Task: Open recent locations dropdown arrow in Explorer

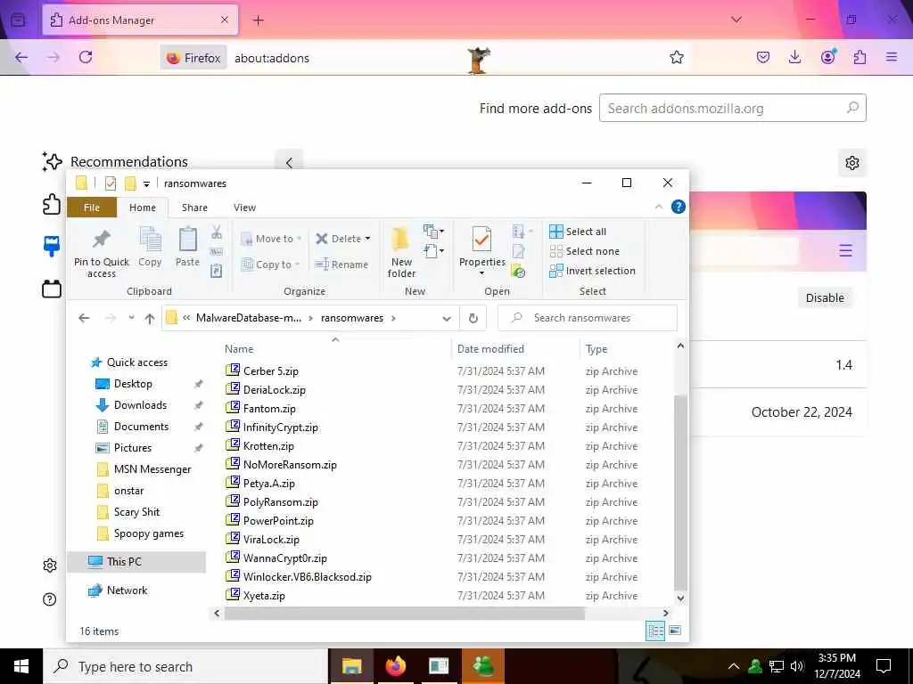Action: coord(132,318)
